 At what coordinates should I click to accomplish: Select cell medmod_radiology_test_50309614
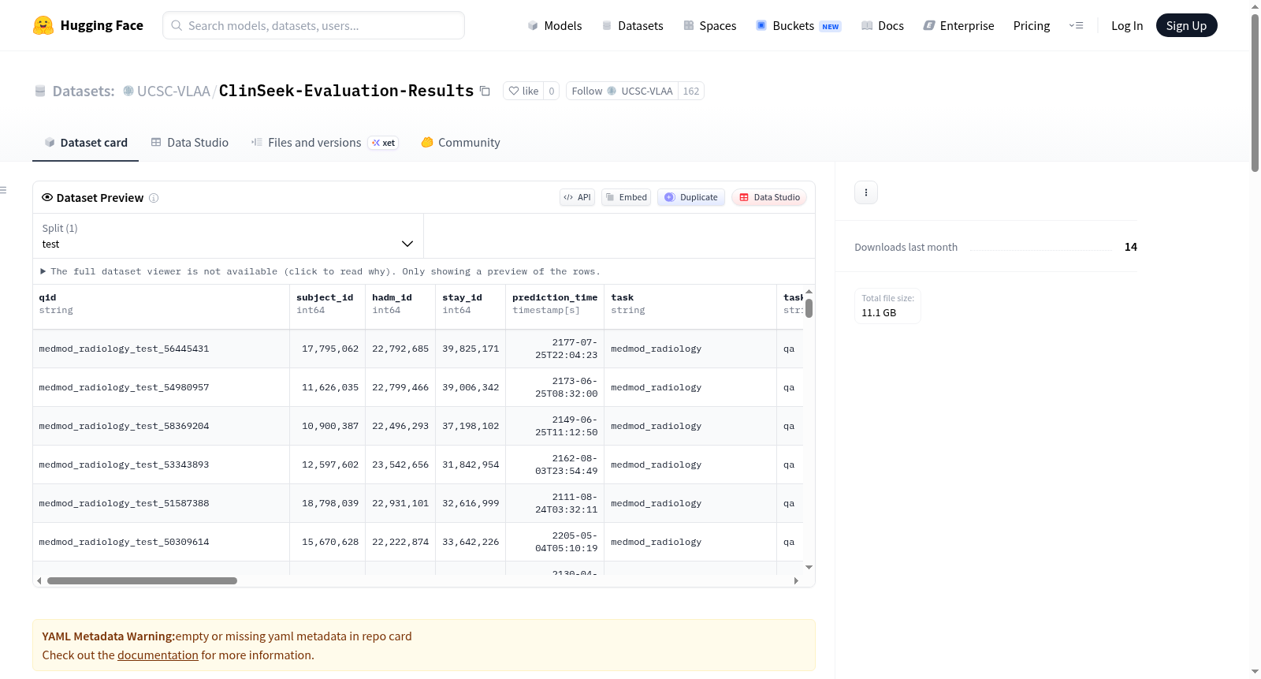[161, 542]
